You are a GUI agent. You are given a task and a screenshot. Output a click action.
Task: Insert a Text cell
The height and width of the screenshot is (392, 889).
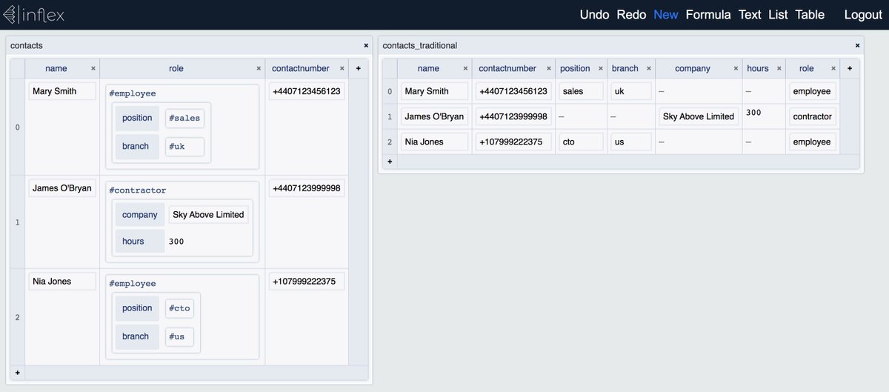click(750, 15)
